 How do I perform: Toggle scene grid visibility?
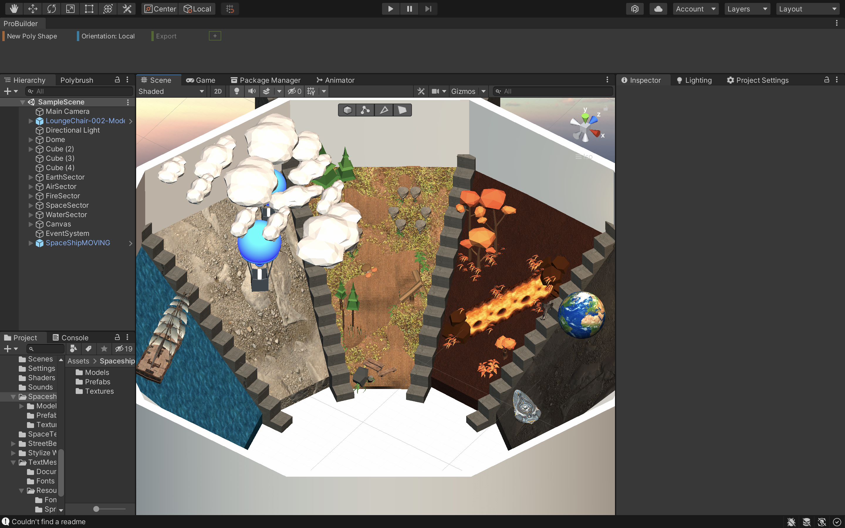coord(311,91)
